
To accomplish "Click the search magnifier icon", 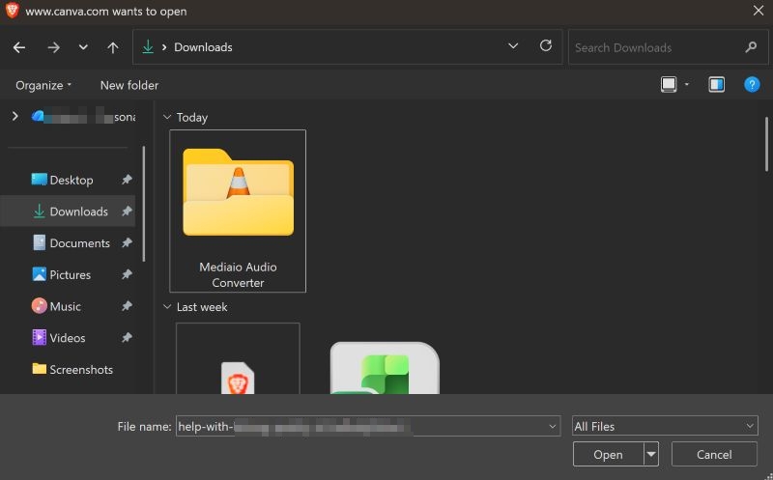I will [x=751, y=47].
